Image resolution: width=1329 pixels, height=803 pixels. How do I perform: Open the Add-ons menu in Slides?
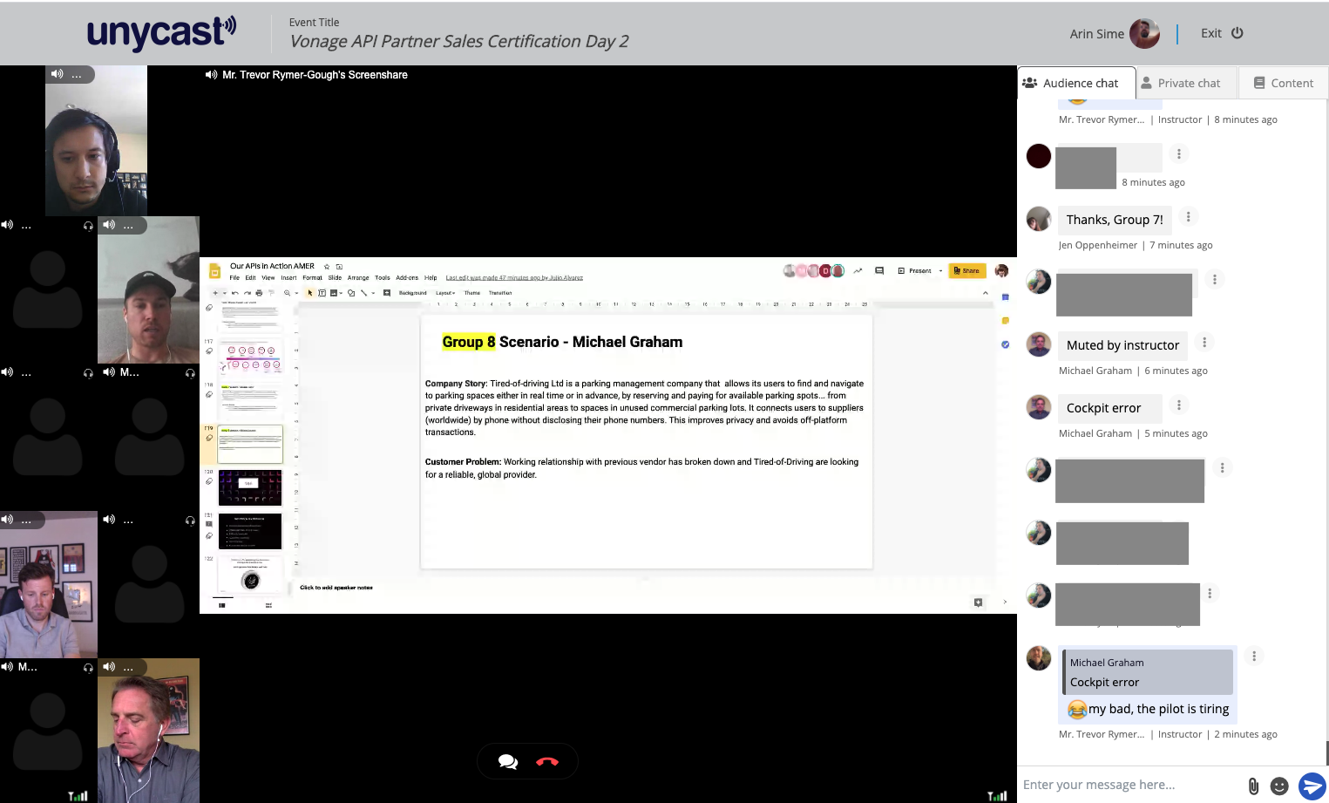point(407,278)
